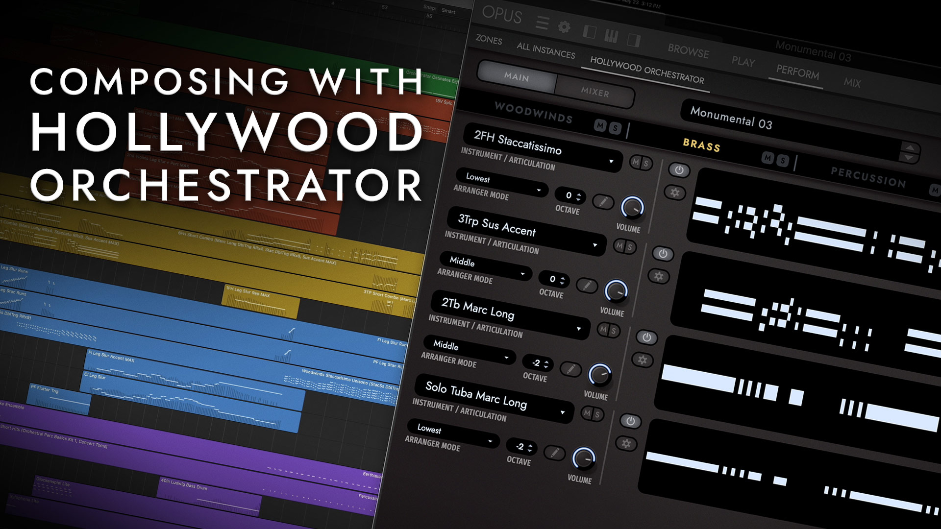The image size is (941, 529).
Task: Open gear settings for the 2Tb Marc Long slot
Action: pos(643,360)
